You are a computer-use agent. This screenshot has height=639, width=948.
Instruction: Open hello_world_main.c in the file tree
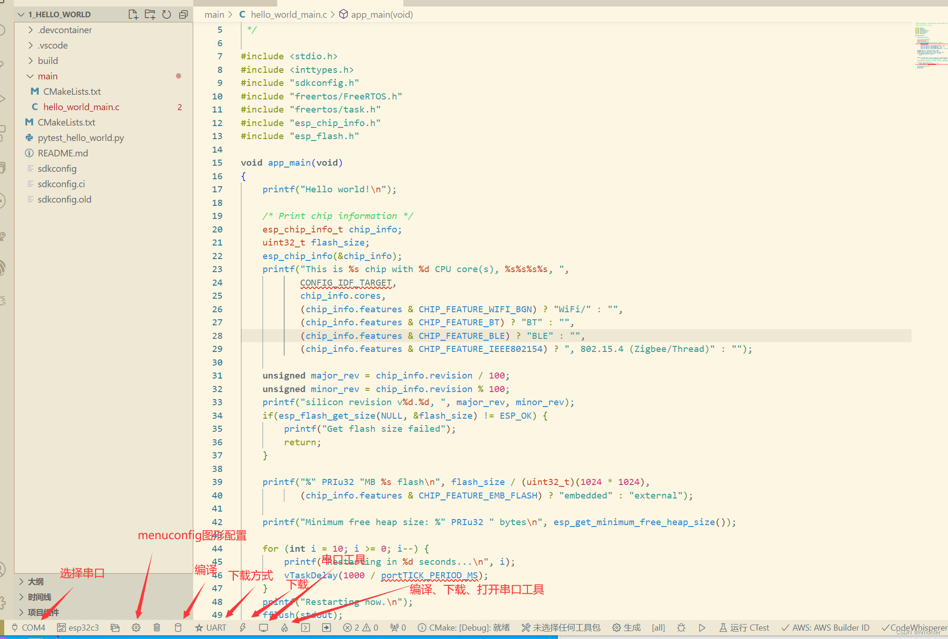point(104,107)
